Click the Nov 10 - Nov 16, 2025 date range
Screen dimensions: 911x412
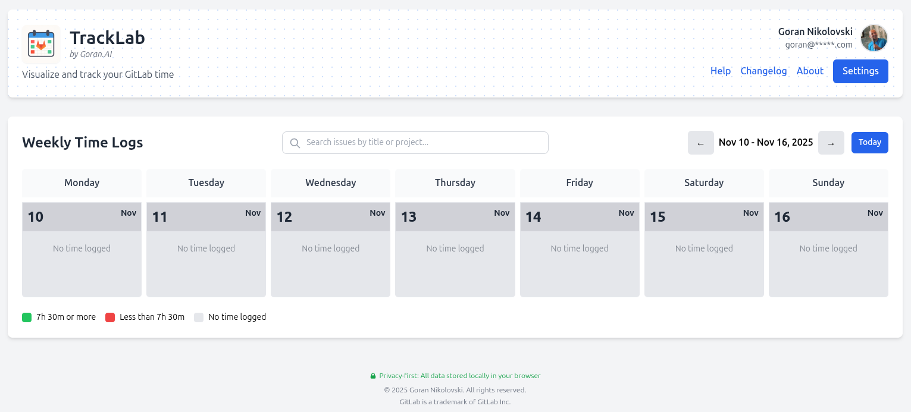pyautogui.click(x=765, y=143)
